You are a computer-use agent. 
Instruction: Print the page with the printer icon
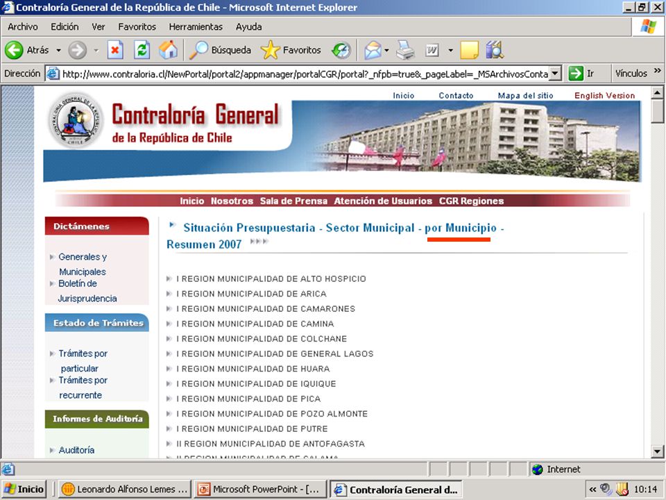click(405, 50)
